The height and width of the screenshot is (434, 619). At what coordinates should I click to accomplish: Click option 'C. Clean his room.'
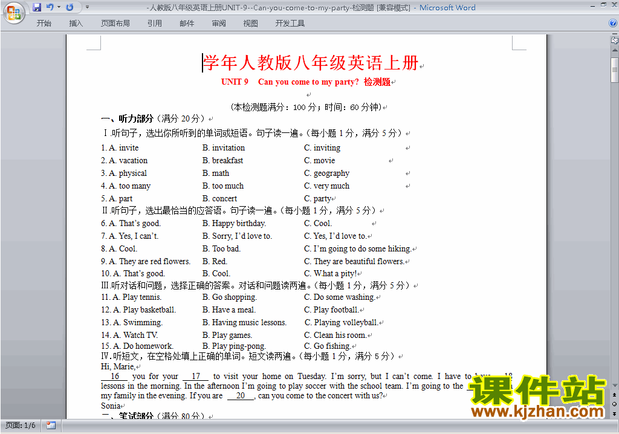click(335, 335)
